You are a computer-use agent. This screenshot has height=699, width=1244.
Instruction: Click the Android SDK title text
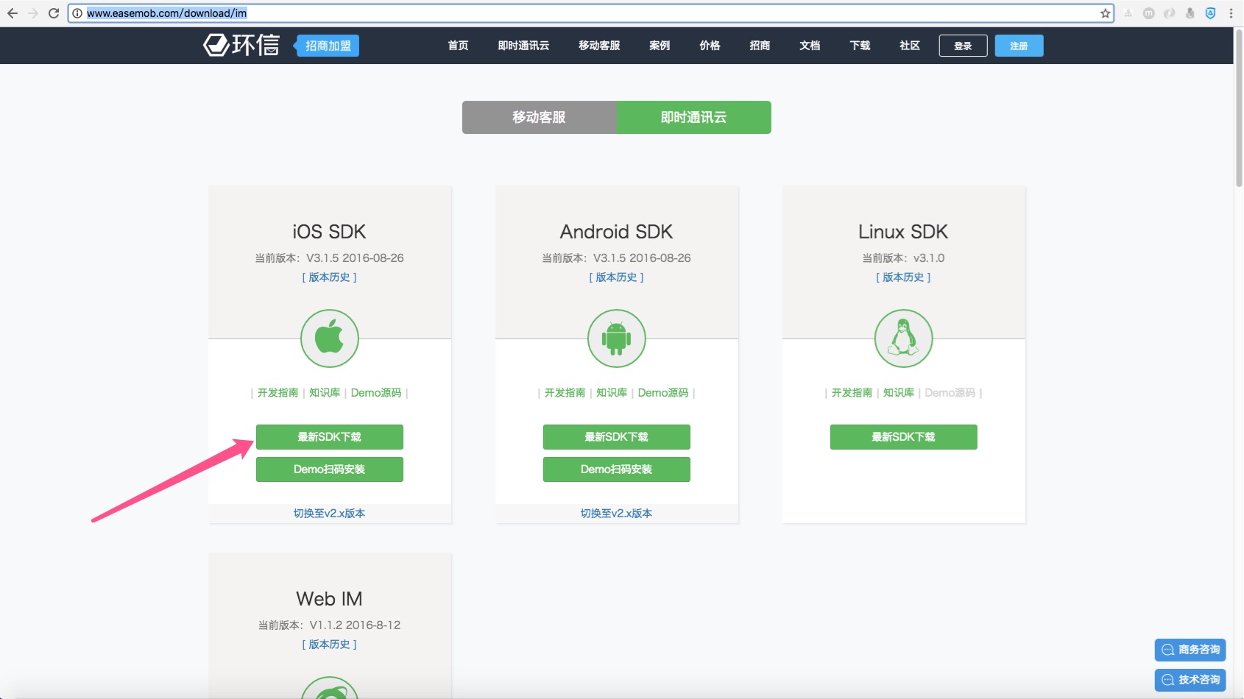tap(617, 232)
